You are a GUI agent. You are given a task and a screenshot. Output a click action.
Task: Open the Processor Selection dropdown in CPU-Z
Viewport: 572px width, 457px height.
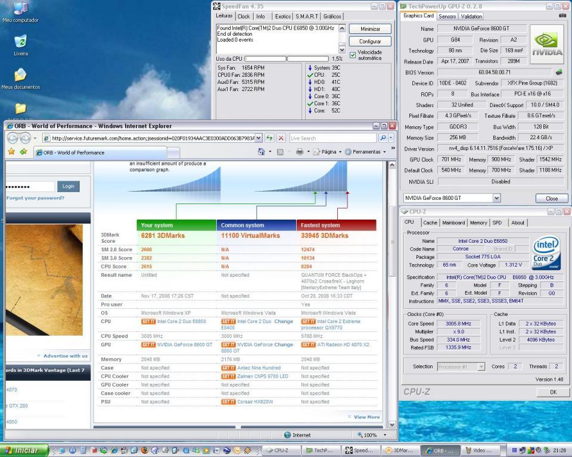[481, 367]
